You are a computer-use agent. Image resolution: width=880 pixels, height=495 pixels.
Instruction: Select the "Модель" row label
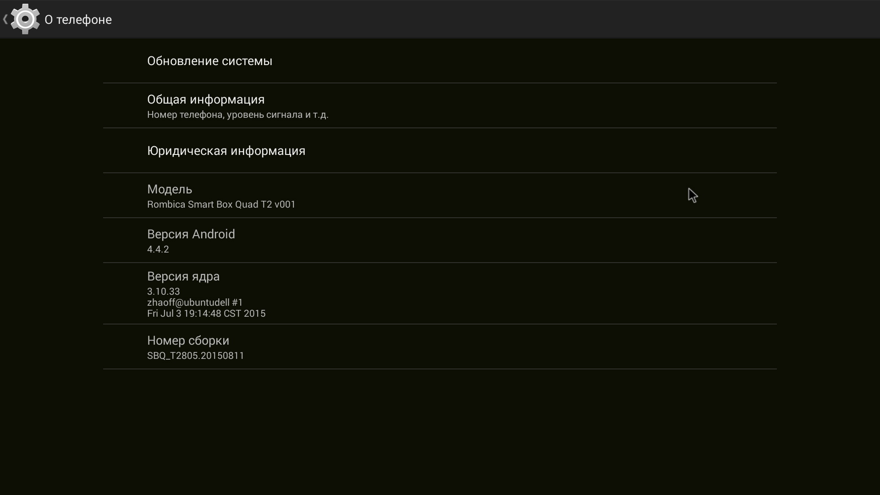pyautogui.click(x=170, y=189)
